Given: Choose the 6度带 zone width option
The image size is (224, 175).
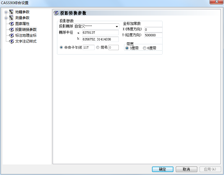Looking at the screenshot, I should (145, 48).
